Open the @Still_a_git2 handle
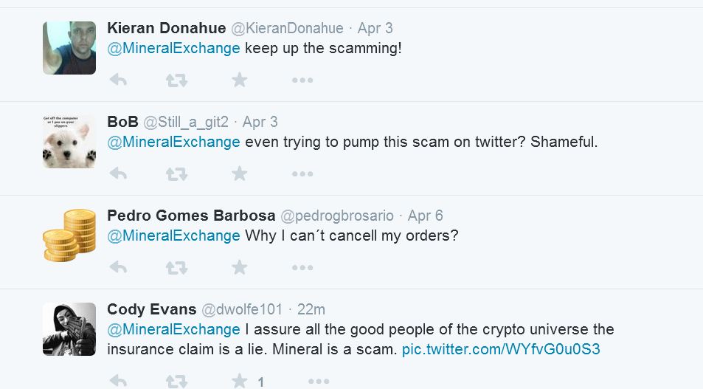Image resolution: width=703 pixels, height=389 pixels. (x=186, y=122)
